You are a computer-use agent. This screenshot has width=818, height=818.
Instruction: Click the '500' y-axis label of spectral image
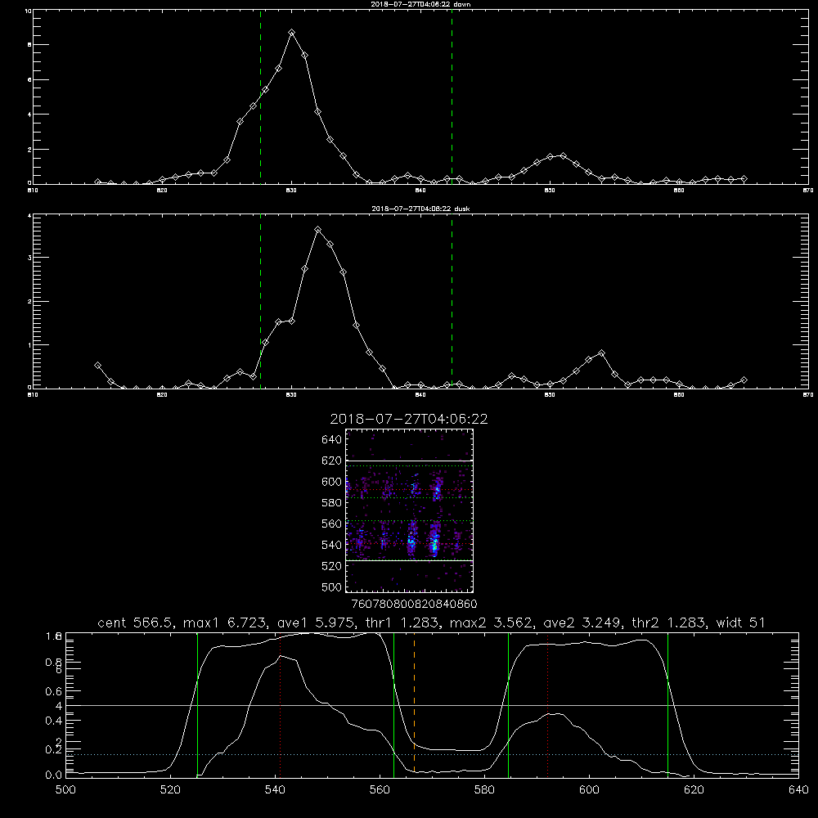(x=332, y=587)
